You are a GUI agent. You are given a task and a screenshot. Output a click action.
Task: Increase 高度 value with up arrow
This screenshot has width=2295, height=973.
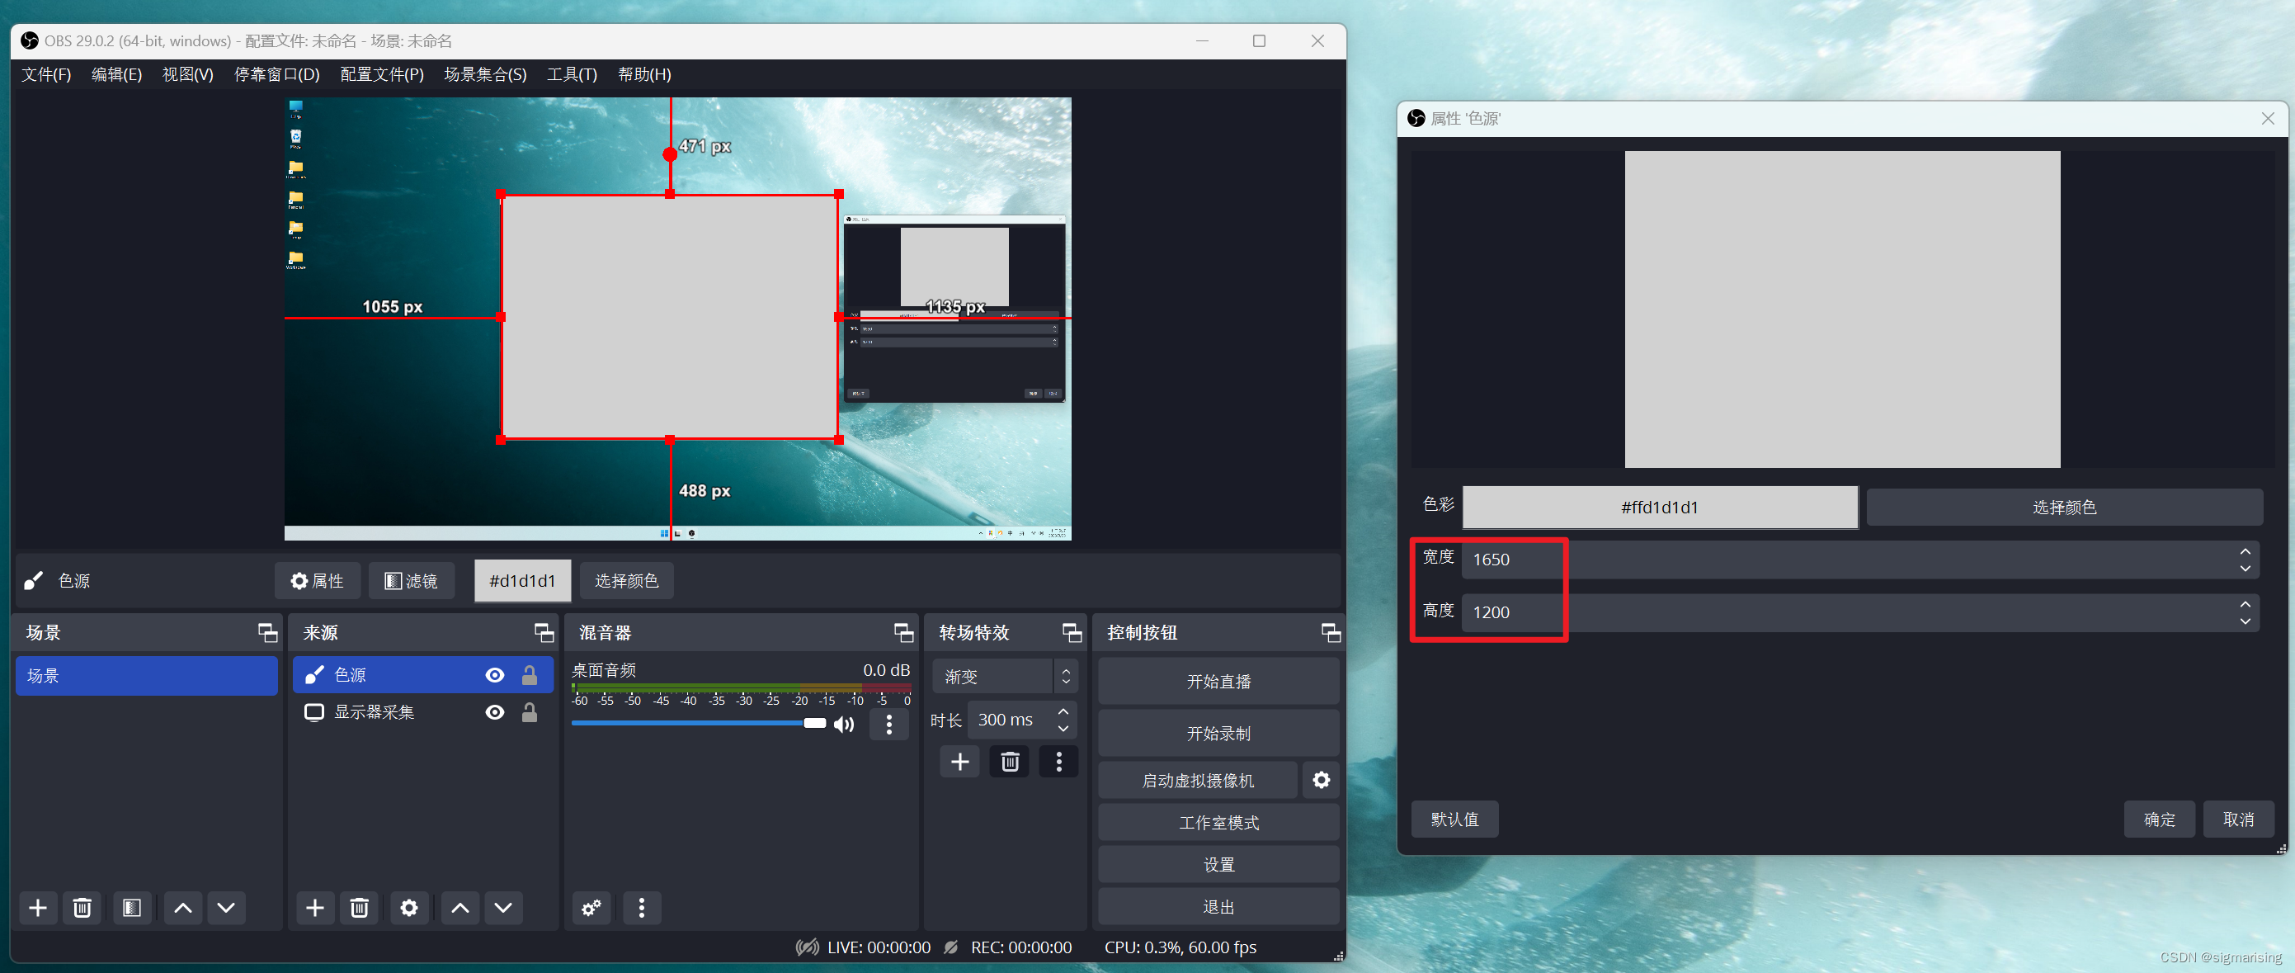tap(2246, 604)
